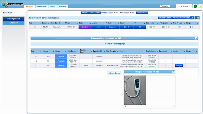
Task: Click the 'aa' text size icon
Action: tap(197, 18)
